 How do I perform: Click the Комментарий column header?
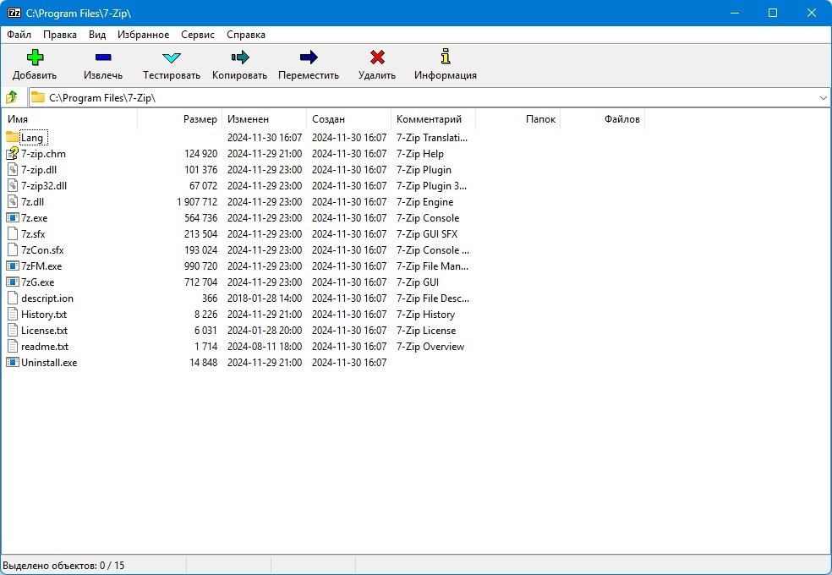click(x=434, y=119)
